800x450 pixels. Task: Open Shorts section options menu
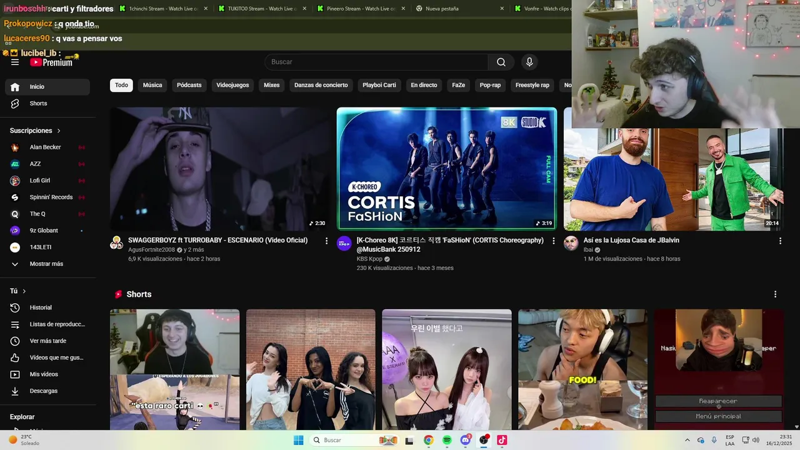click(776, 294)
